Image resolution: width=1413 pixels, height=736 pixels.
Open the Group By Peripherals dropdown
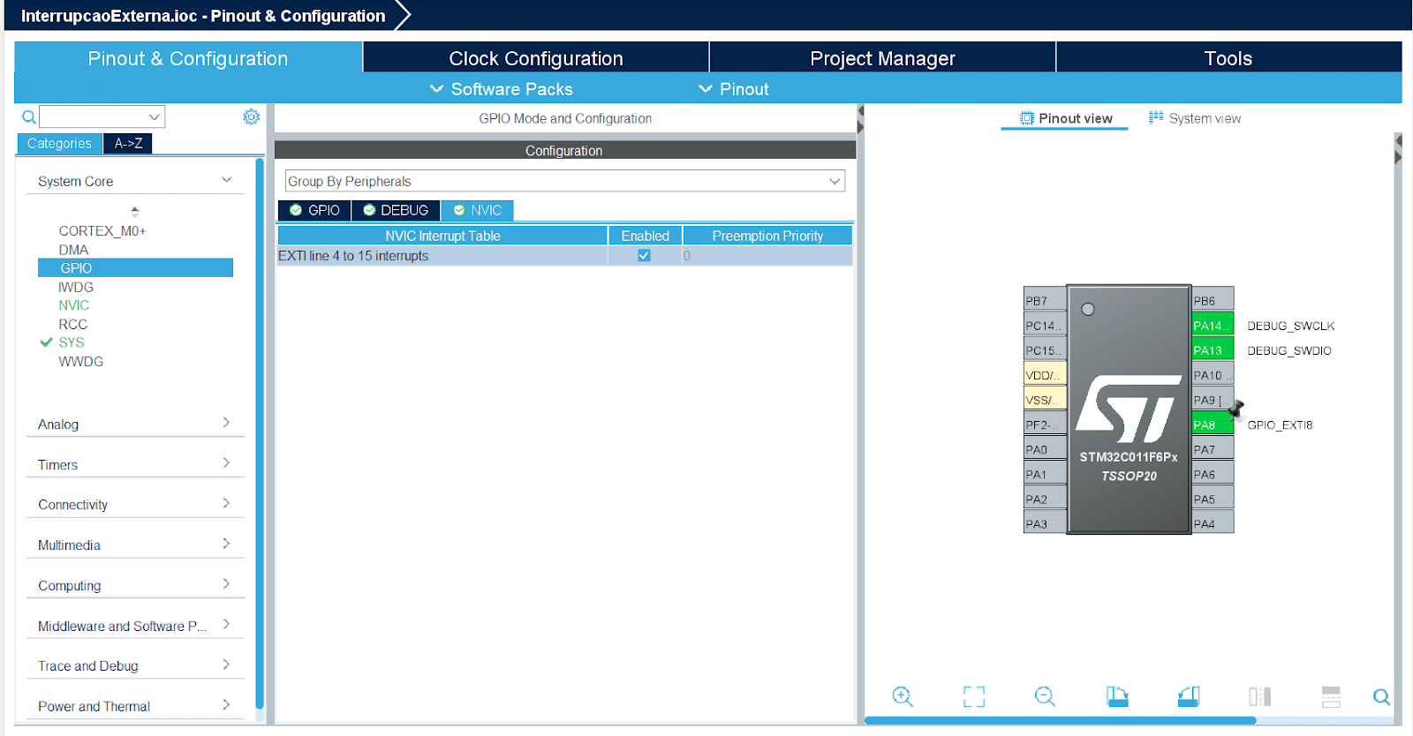tap(564, 181)
